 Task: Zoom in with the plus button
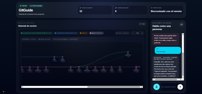[142, 33]
